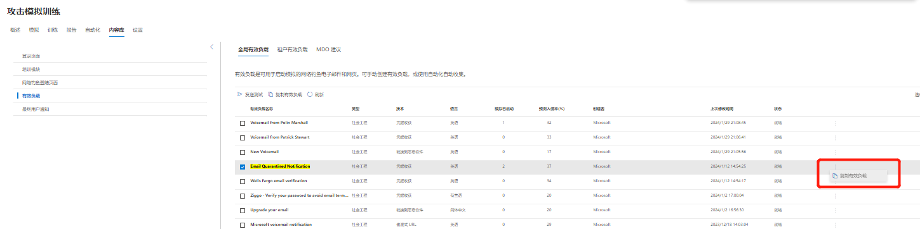The width and height of the screenshot is (920, 229).
Task: Check the Microsoft voicemail notification checkbox
Action: click(243, 225)
